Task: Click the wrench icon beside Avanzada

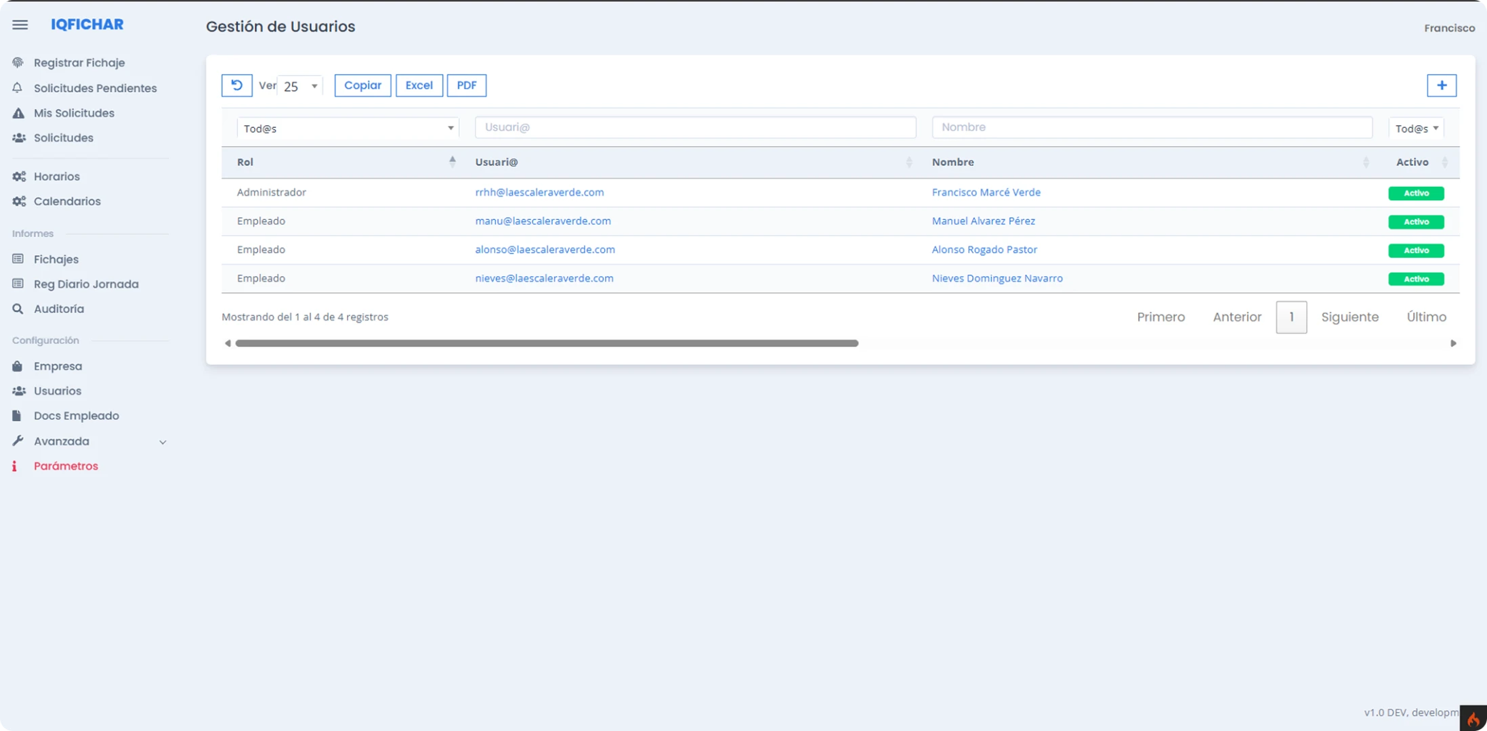Action: tap(18, 441)
